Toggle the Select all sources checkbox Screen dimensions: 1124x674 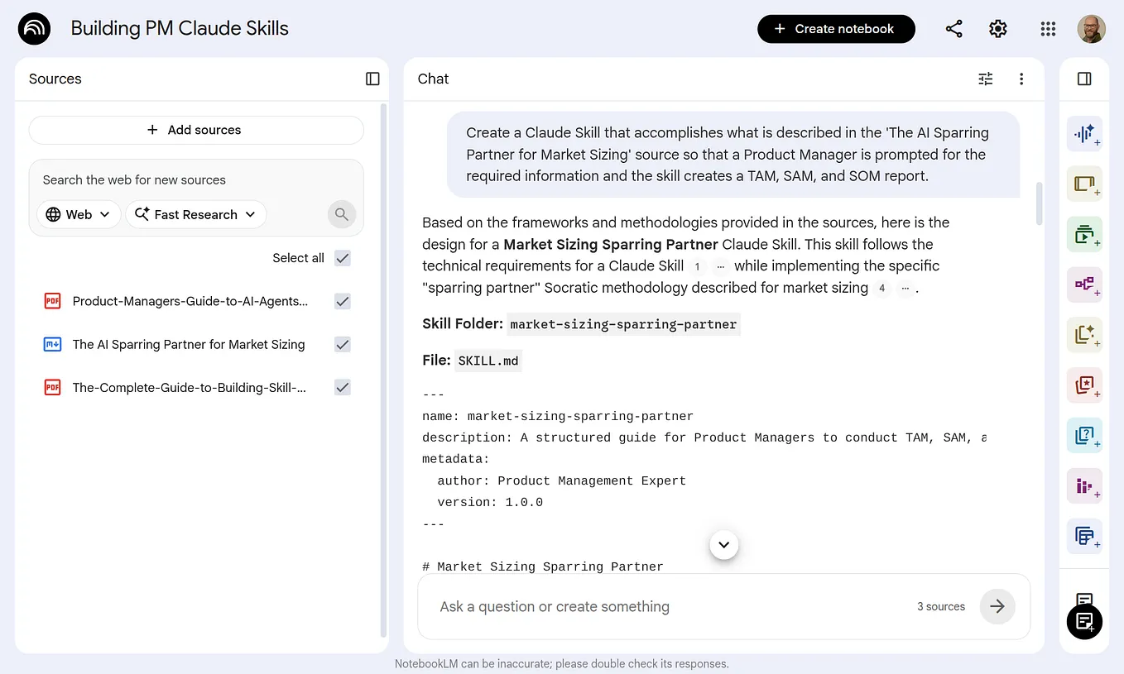pyautogui.click(x=343, y=258)
